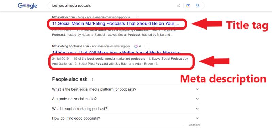This screenshot has height=135, width=272.
Task: Expand the 'What is social marketing podcast?' question
Action: [126, 109]
